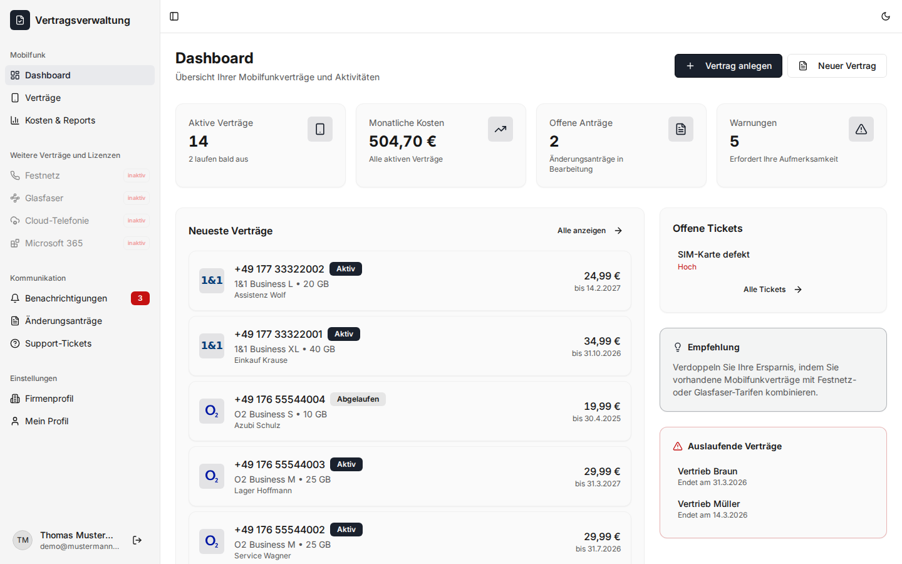Go to Verträge in the sidebar

[80, 98]
